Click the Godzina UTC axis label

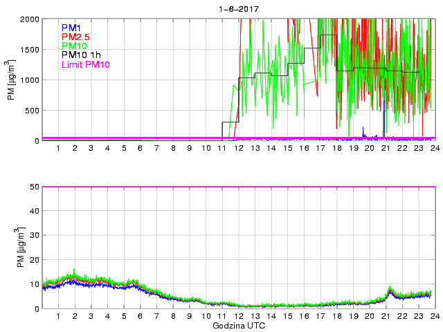[238, 325]
